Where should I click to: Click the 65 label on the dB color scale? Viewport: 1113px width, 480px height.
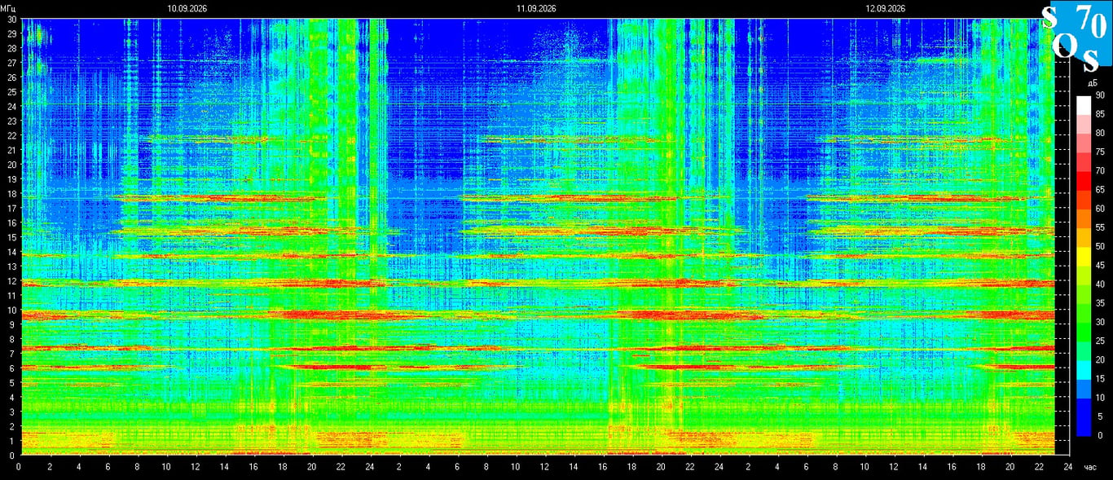pyautogui.click(x=1100, y=190)
